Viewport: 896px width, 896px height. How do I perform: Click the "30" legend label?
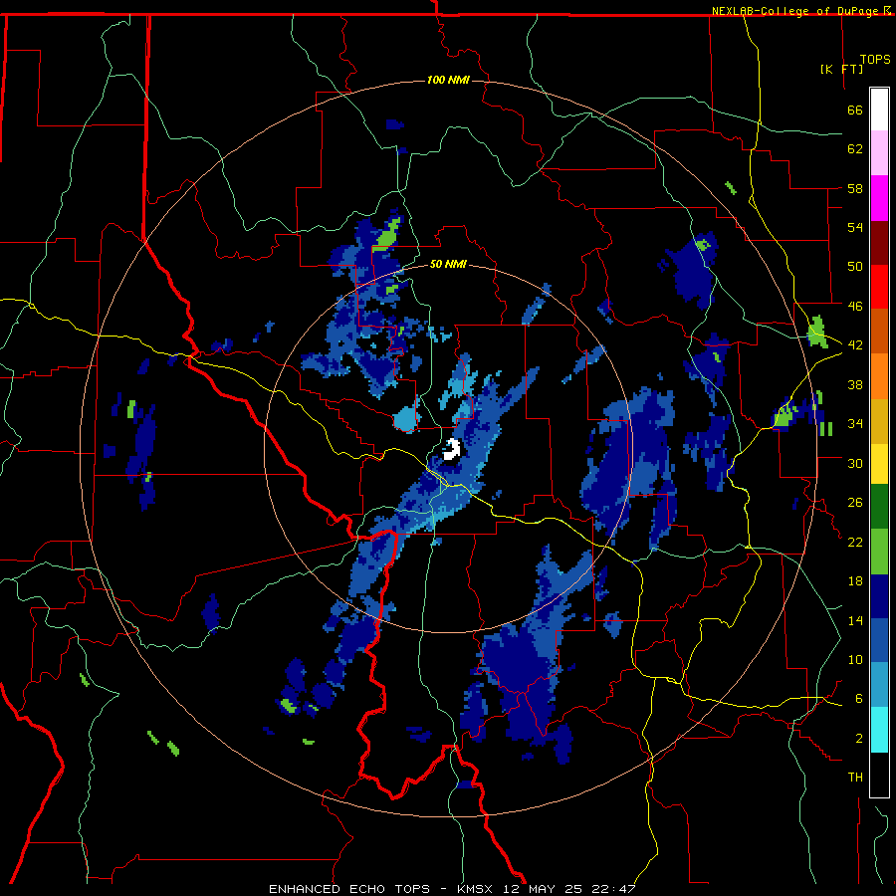(855, 463)
